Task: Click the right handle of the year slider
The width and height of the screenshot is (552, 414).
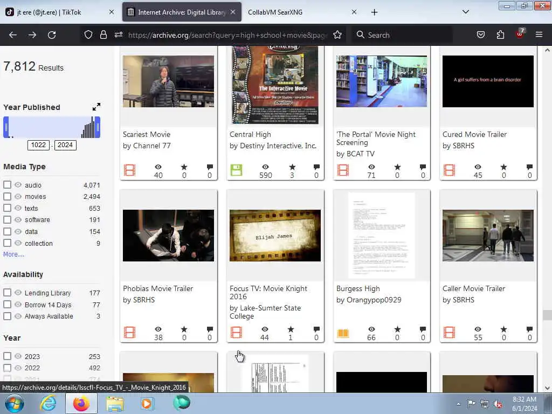Action: click(x=98, y=127)
